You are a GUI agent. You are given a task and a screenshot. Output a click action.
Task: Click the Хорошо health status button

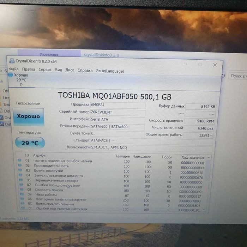point(29,116)
